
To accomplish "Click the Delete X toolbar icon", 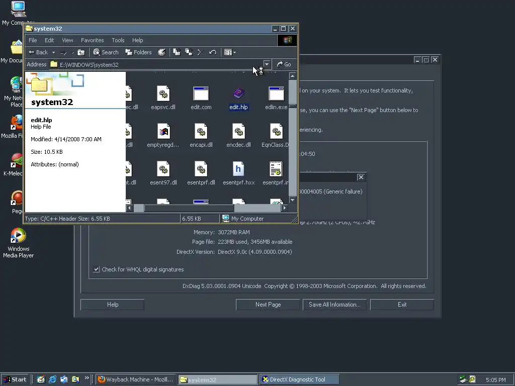I will click(x=201, y=52).
